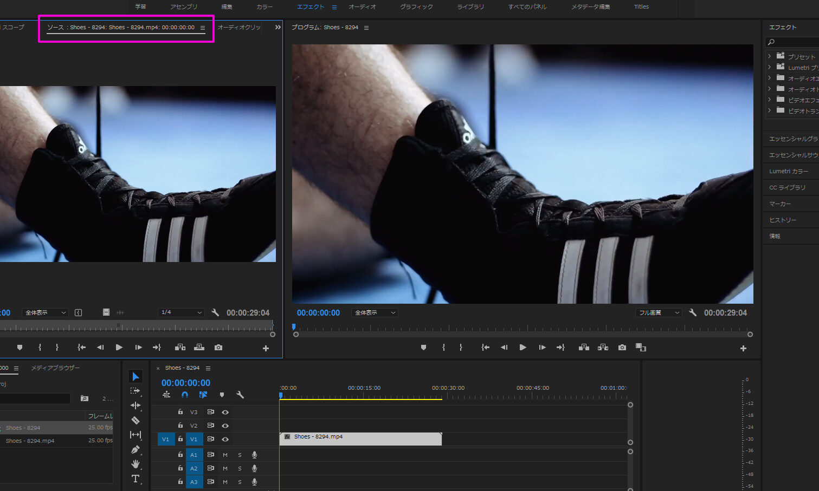
Task: Click Overwrite button in Source monitor
Action: 199,348
